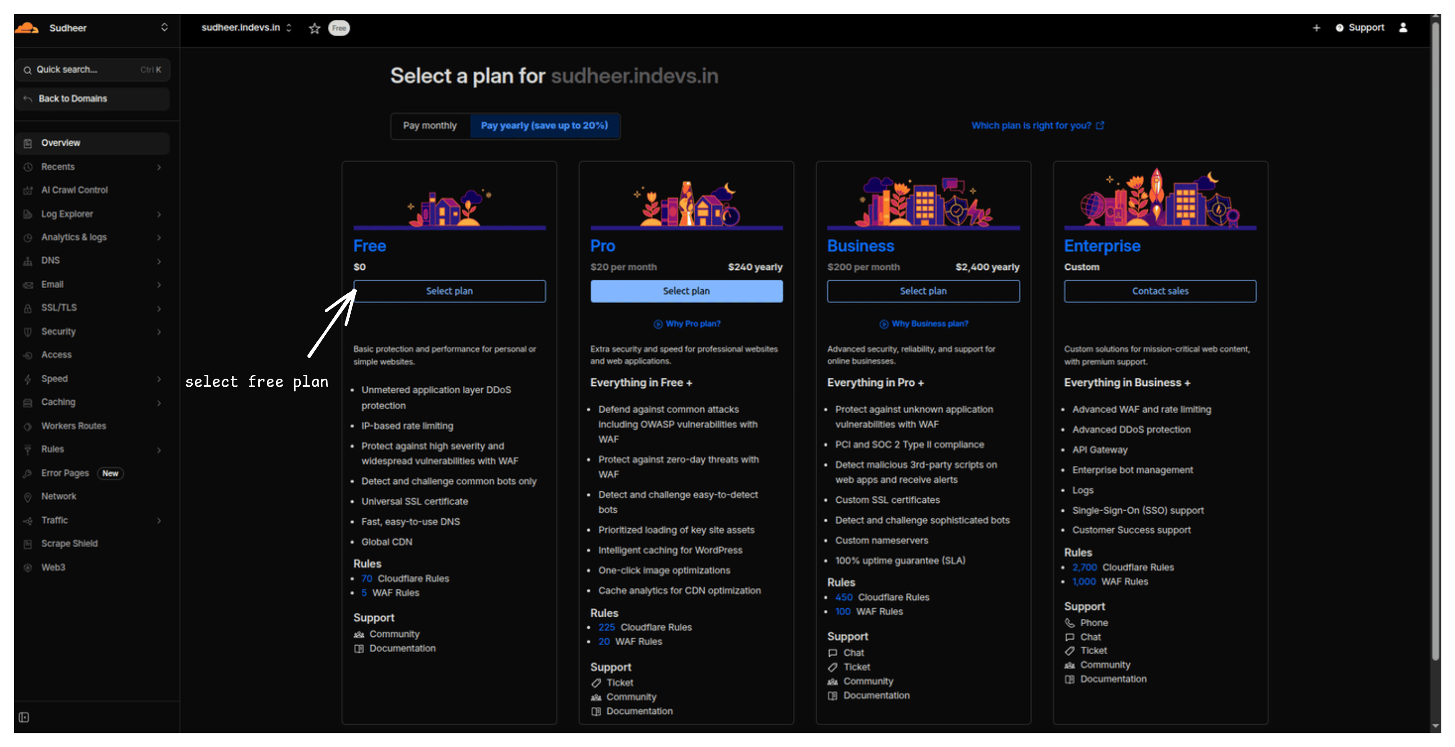Viewport: 1455px width, 747px height.
Task: Click the Free plan badge
Action: click(x=339, y=28)
